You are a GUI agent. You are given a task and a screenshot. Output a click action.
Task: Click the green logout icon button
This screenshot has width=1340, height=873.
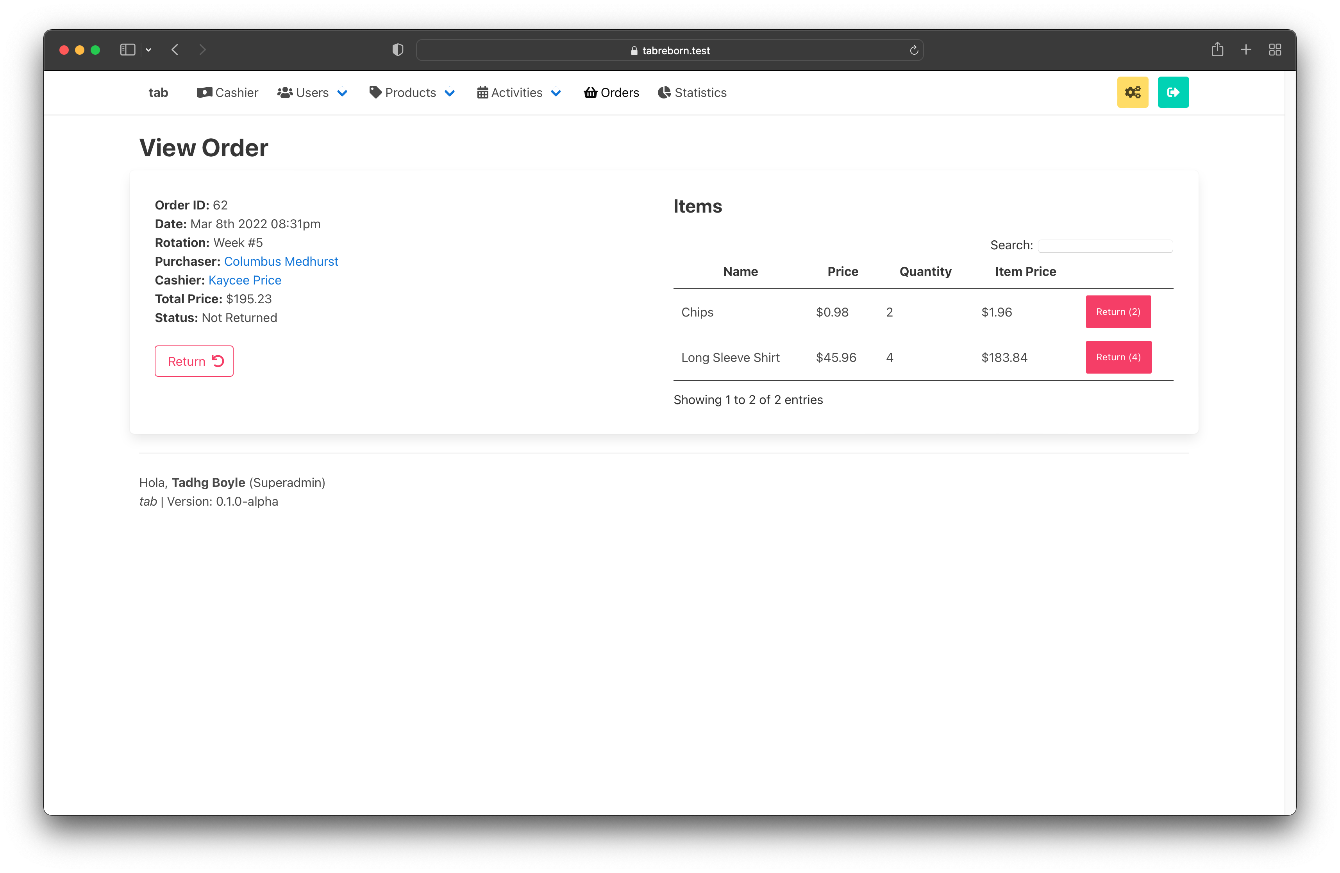pyautogui.click(x=1173, y=92)
